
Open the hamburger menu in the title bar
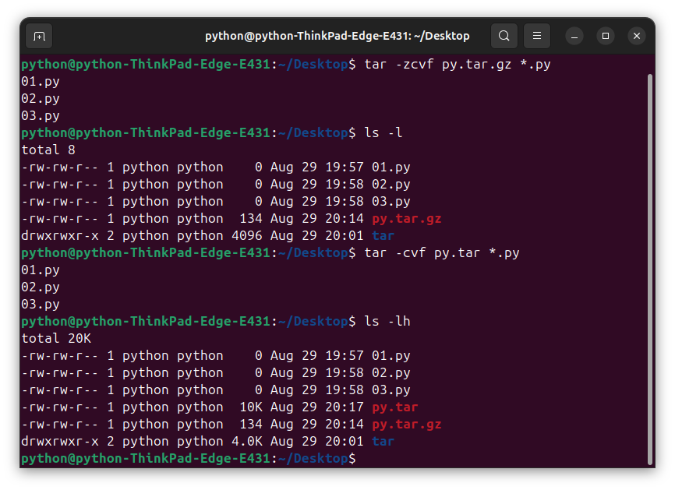tap(537, 36)
